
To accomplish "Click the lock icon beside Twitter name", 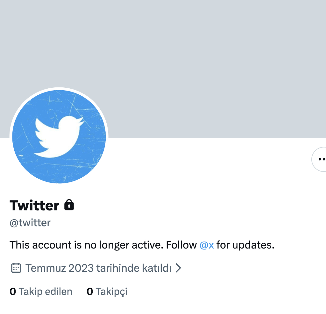I will 69,205.
